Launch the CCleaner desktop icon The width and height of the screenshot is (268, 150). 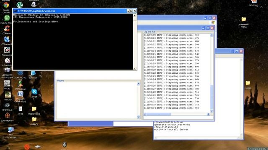pos(7,28)
